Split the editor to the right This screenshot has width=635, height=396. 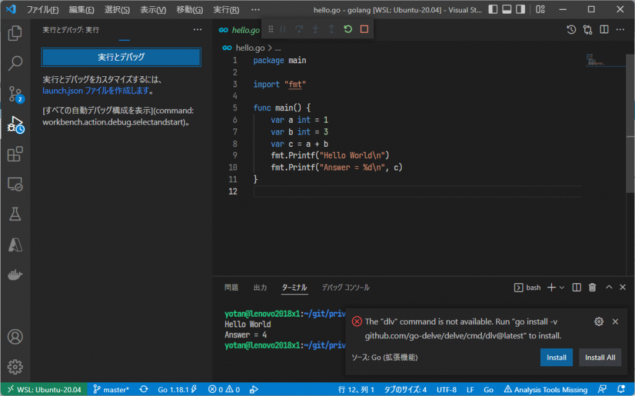click(x=604, y=30)
